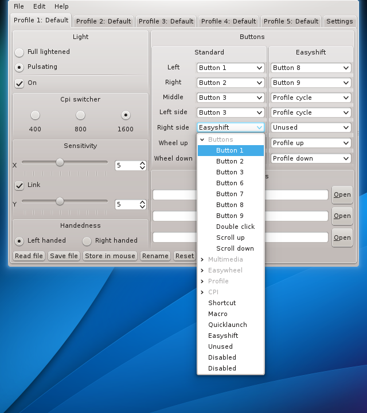This screenshot has width=367, height=413.
Task: Choose the 1600 cpi radio button
Action: point(126,115)
